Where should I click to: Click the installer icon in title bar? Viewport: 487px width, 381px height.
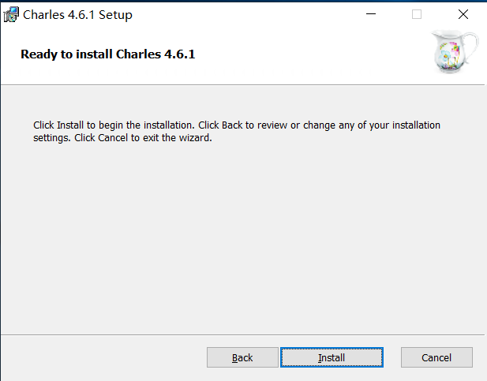click(x=11, y=15)
